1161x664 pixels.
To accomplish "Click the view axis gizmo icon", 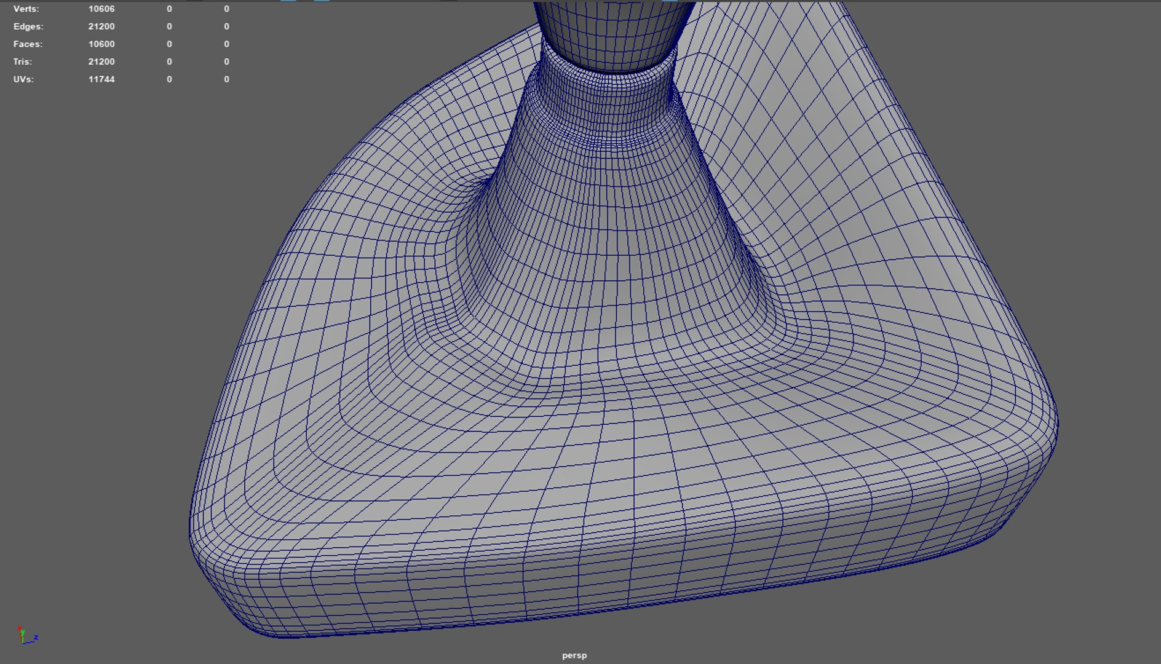I will tap(27, 636).
